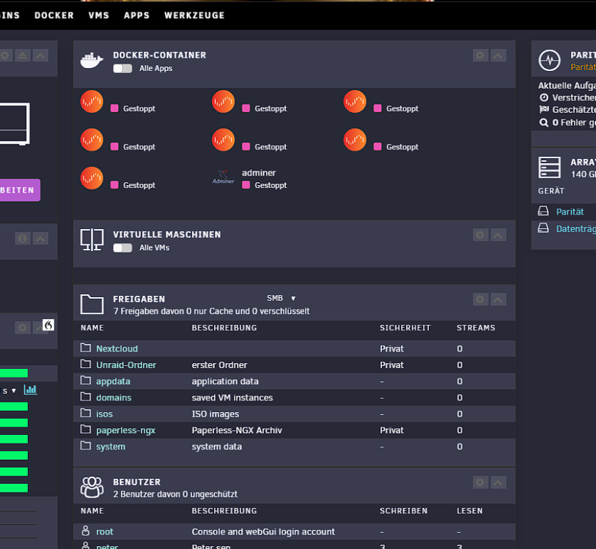Open the root user link
Screen dimensions: 596x549
click(105, 531)
